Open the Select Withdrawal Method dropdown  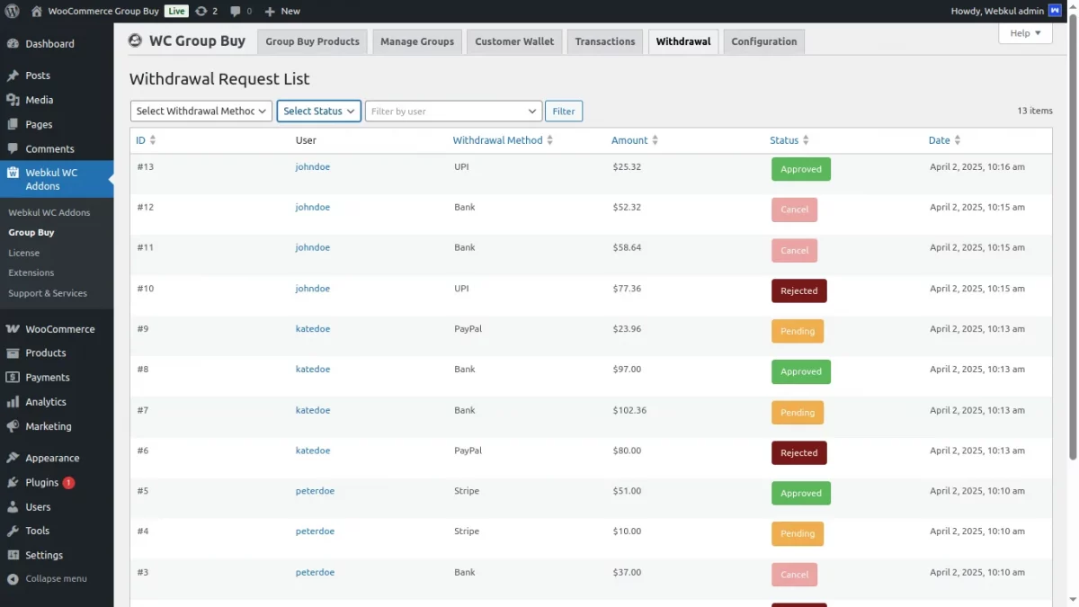point(200,111)
